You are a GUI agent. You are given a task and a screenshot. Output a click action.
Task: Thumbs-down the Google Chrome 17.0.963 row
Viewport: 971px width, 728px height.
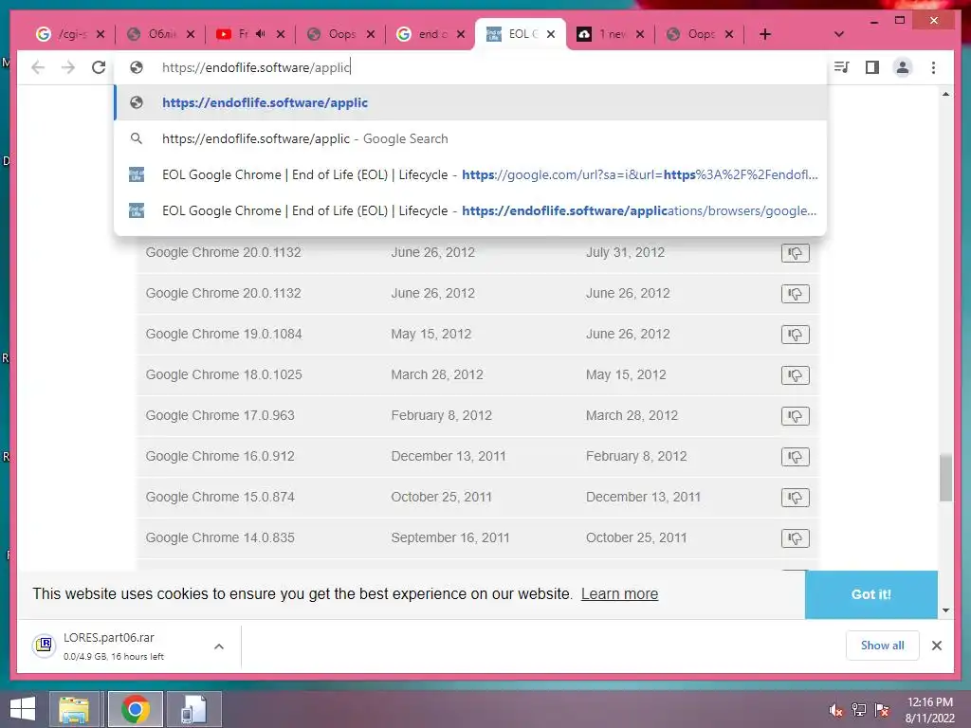(x=796, y=416)
